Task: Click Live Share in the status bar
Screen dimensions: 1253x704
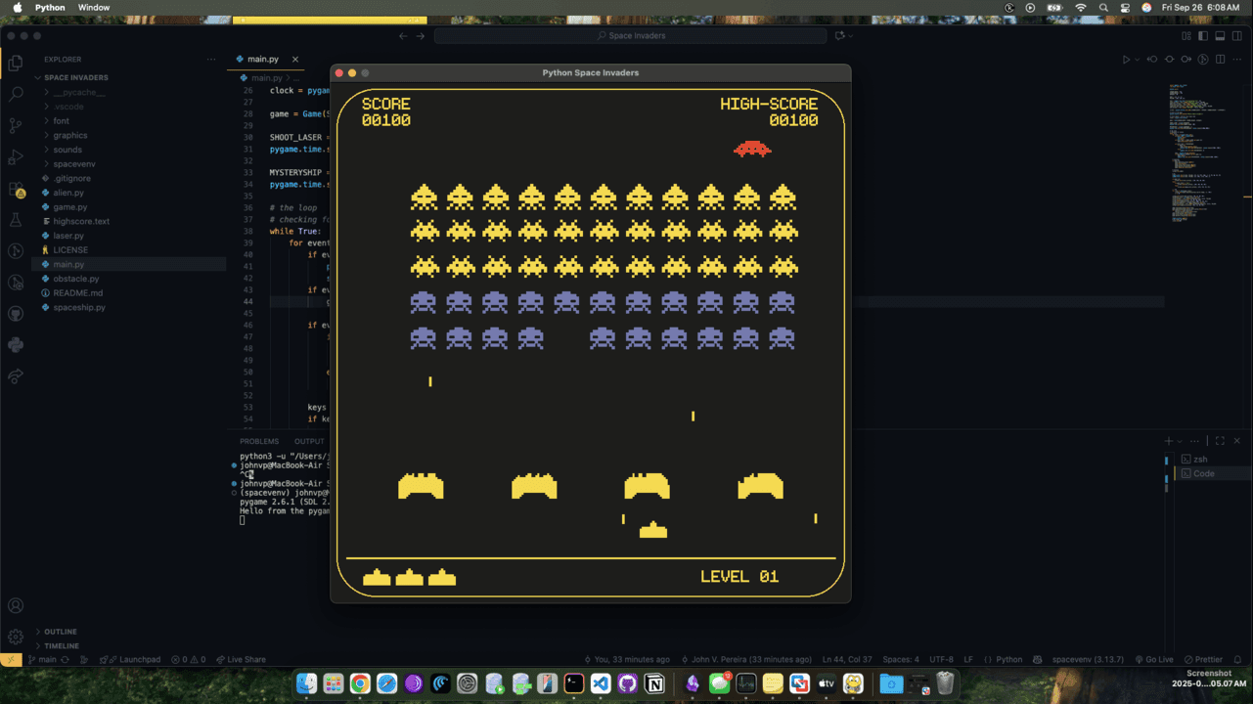Action: [241, 660]
